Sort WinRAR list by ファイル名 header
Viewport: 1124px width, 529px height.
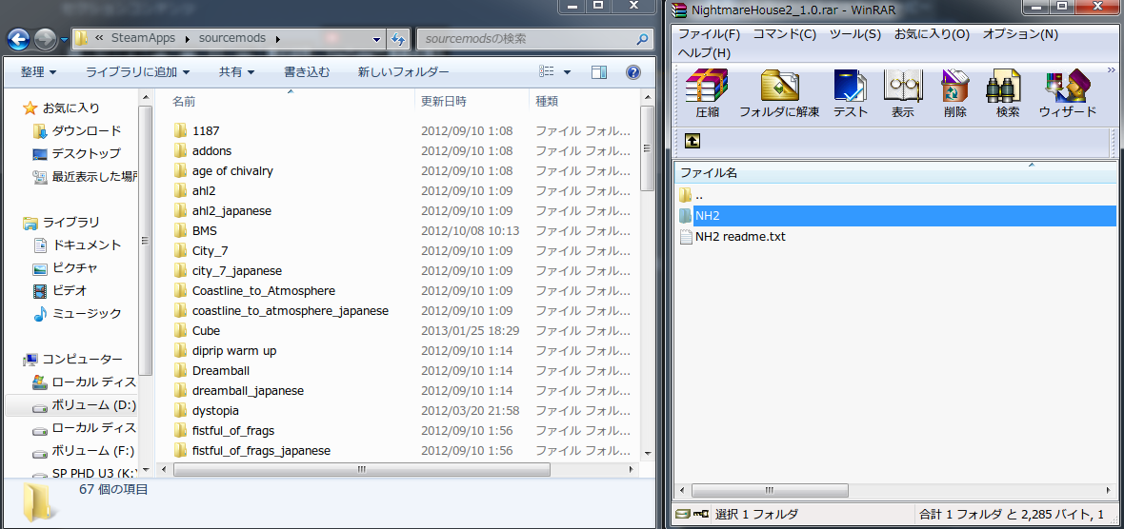896,173
